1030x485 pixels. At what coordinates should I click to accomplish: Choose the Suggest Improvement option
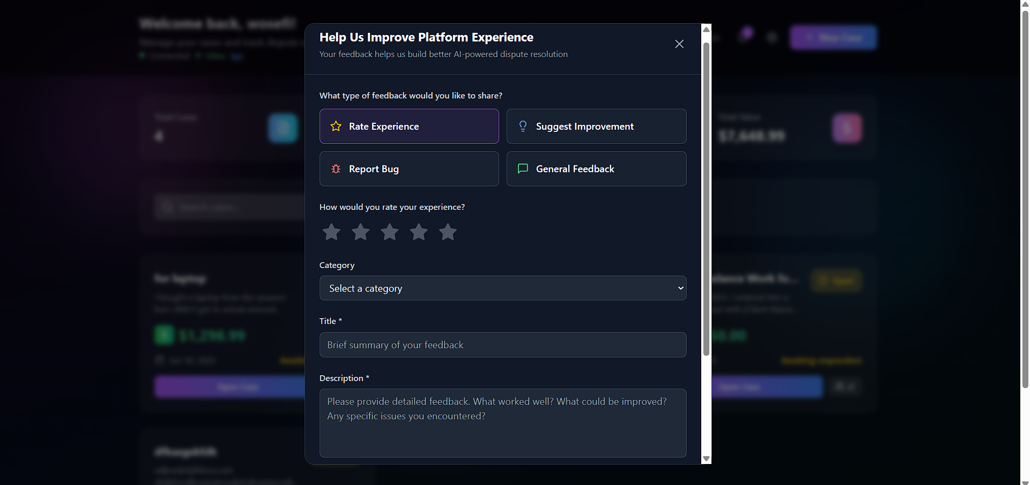[x=596, y=126]
